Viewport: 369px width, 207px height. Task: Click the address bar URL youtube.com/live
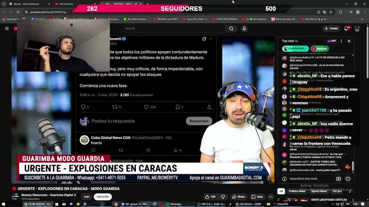pyautogui.click(x=48, y=12)
